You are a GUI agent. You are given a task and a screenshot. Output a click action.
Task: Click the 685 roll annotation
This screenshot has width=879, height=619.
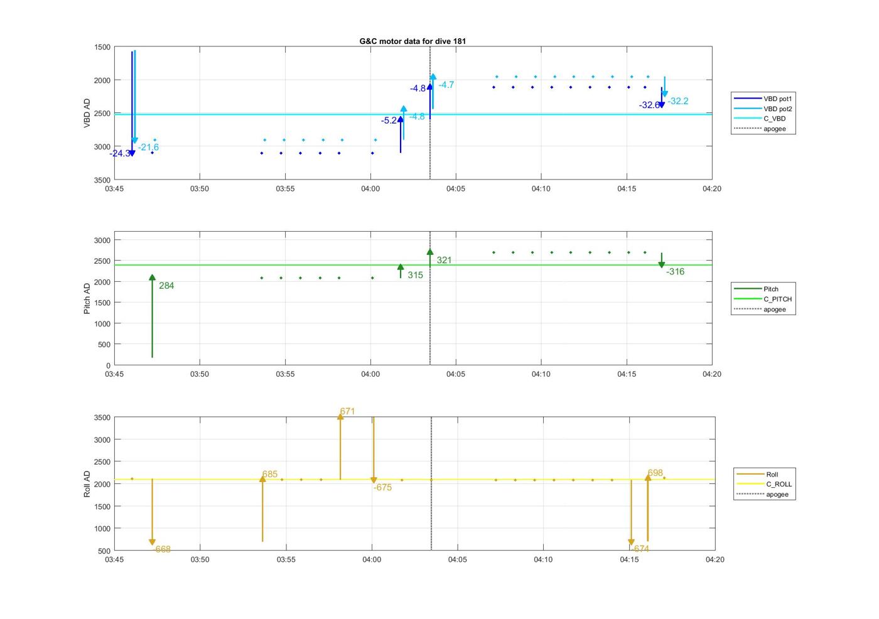point(270,475)
